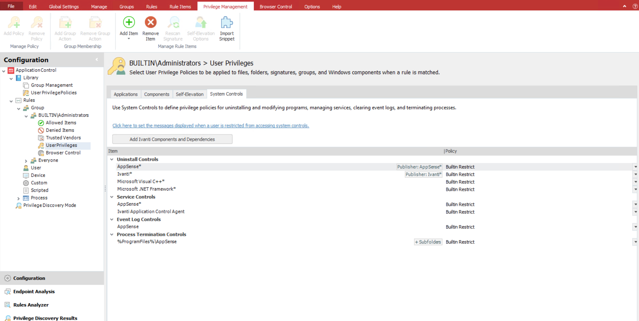Viewport: 639px width, 321px height.
Task: Switch to the Self-Elevation tab
Action: click(x=189, y=94)
